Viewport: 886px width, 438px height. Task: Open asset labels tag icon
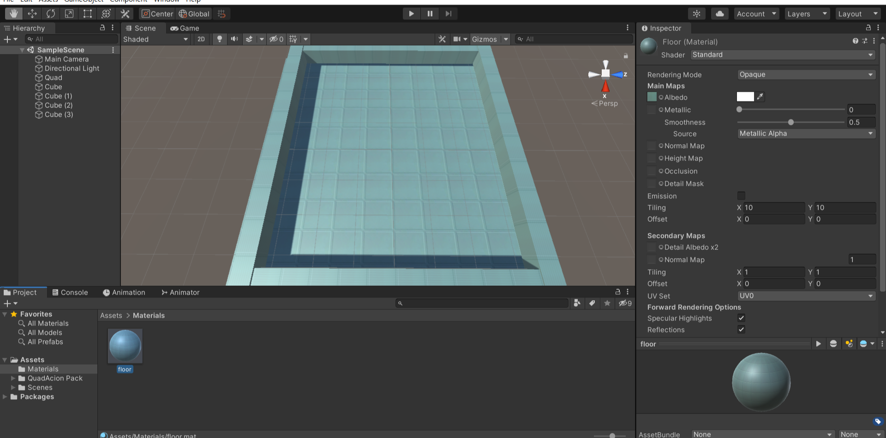(x=878, y=421)
